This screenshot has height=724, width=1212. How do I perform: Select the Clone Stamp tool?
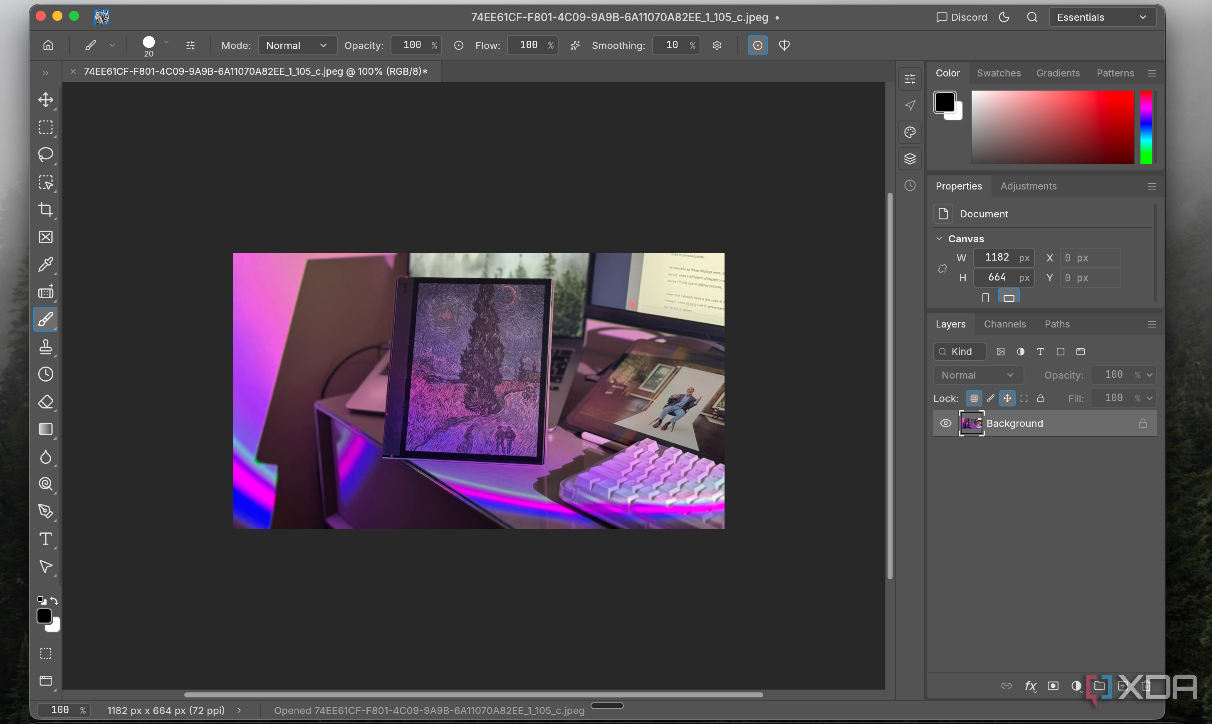[46, 347]
